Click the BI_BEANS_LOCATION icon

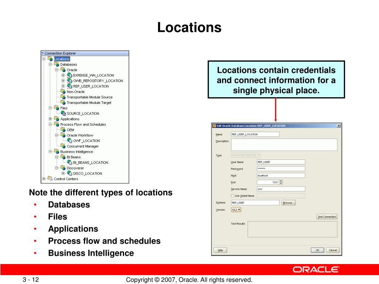click(70, 162)
